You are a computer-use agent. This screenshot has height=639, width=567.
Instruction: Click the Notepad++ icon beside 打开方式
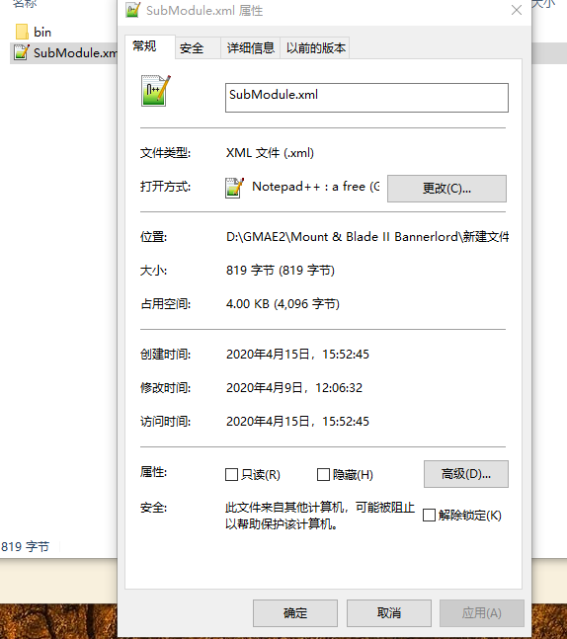[x=234, y=188]
